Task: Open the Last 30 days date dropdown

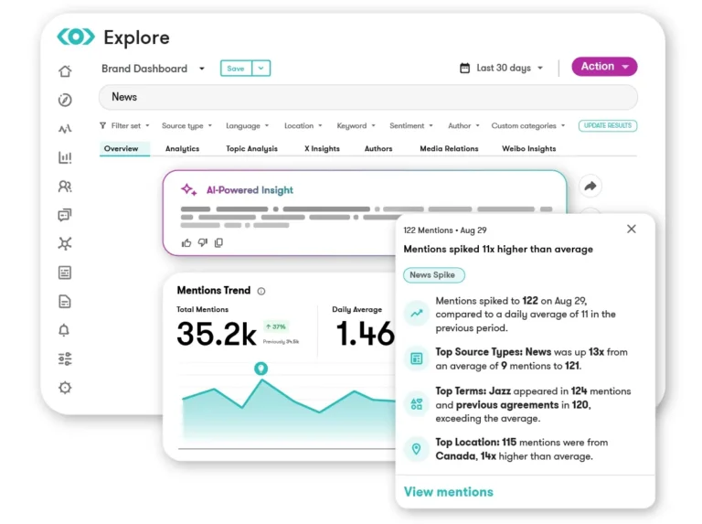Action: [509, 68]
